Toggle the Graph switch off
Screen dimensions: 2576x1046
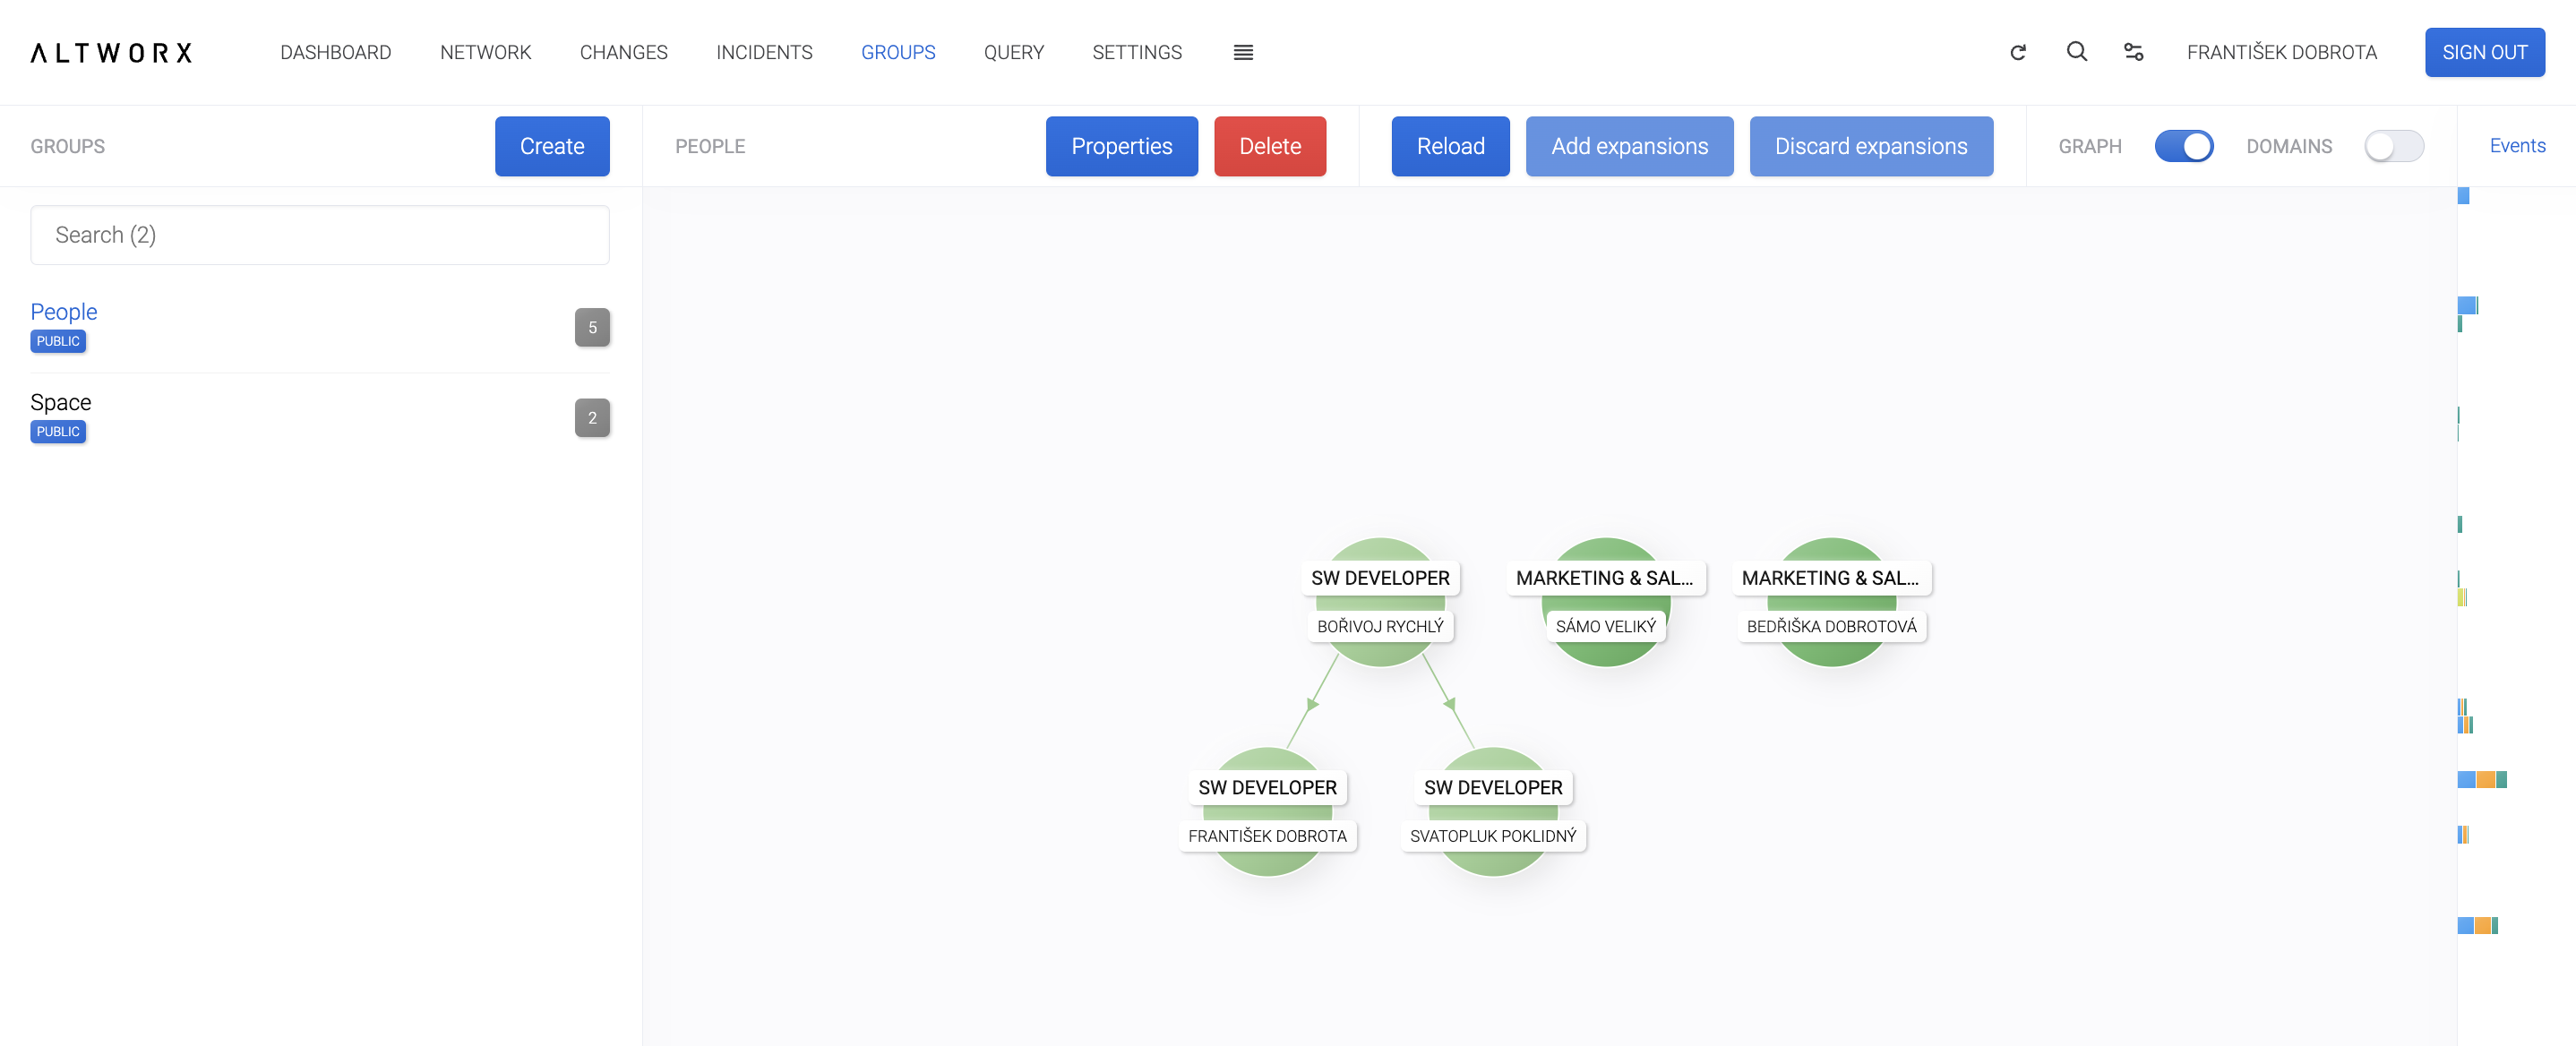click(x=2183, y=146)
